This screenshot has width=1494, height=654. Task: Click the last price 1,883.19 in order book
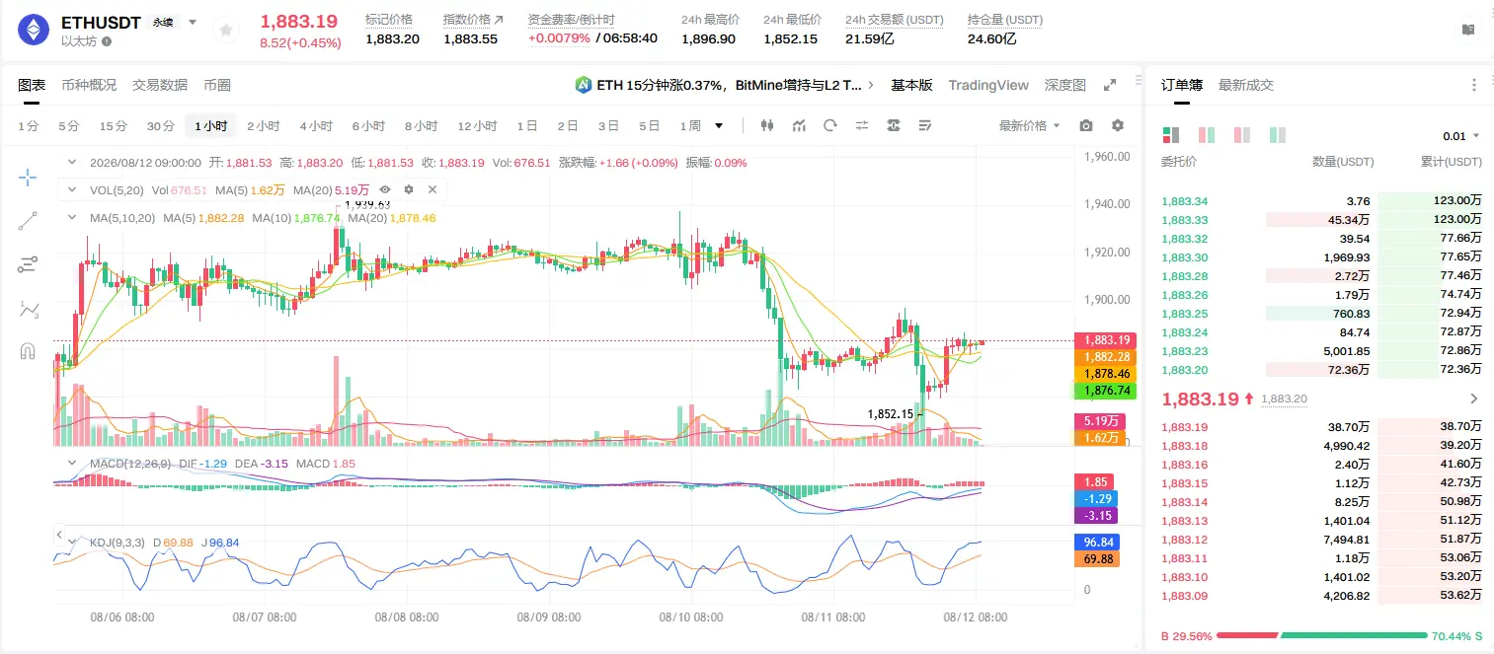pos(1200,399)
